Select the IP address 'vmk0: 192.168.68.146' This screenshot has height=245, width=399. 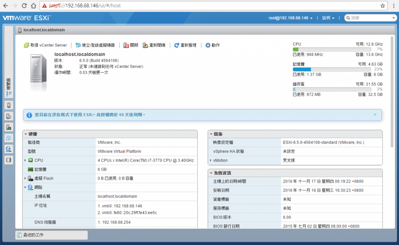(x=122, y=206)
